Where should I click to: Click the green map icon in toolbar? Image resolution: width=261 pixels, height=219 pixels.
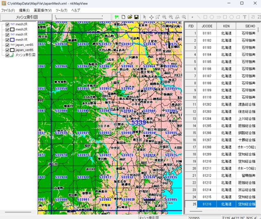point(117,17)
